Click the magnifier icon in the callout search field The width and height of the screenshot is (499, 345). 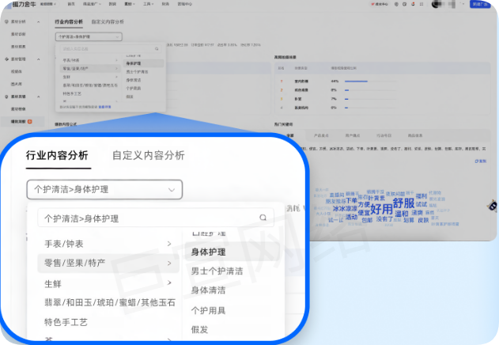point(263,218)
